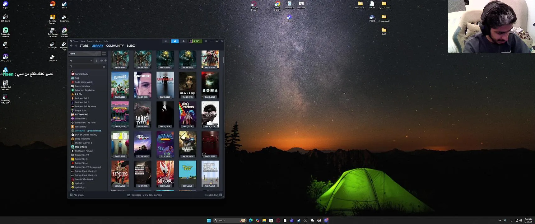Viewport: 535px width, 224px height.
Task: Open Recycle Bin desktop icon
Action: coord(289,5)
